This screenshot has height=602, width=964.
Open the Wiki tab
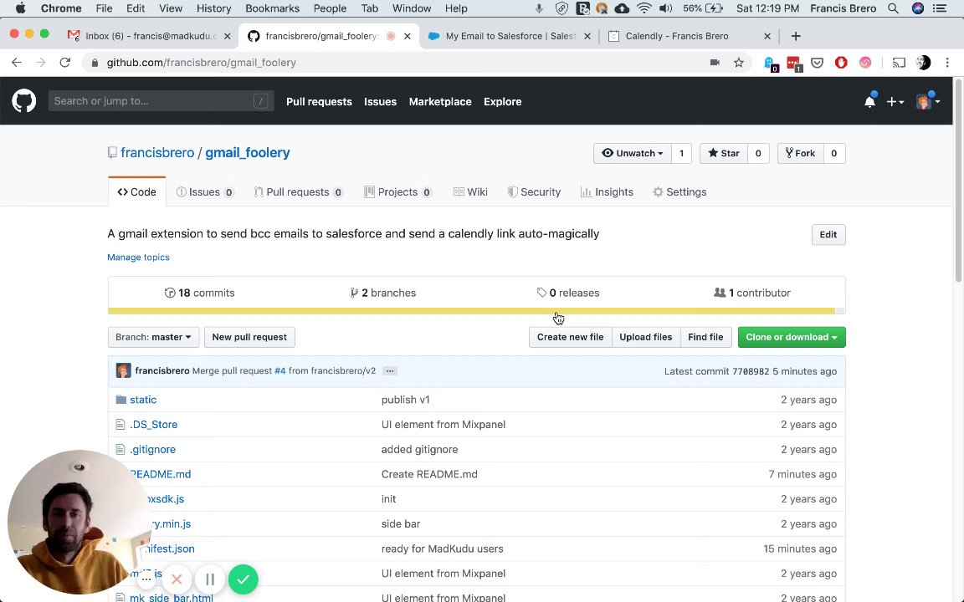[x=470, y=192]
